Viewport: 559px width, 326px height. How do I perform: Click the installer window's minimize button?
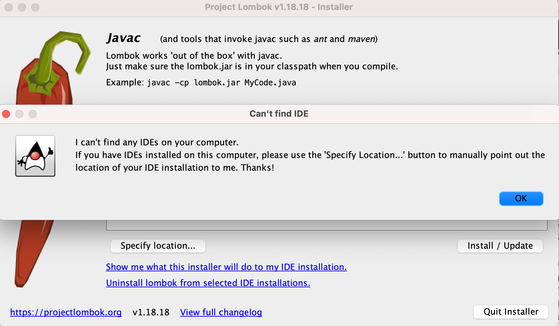pos(22,7)
